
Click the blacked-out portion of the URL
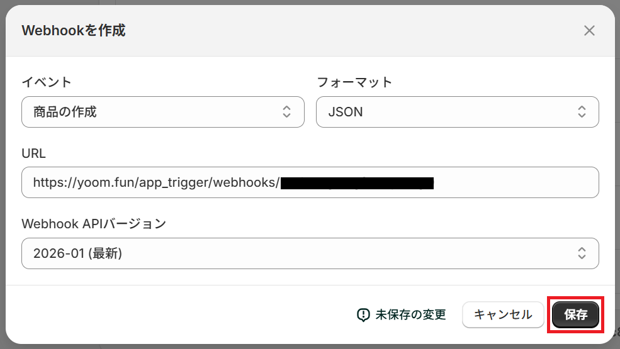[x=357, y=183]
